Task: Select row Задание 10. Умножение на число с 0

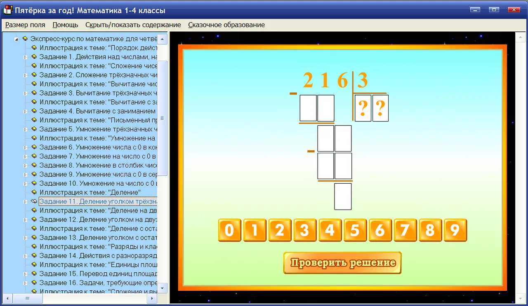Action: coord(98,183)
